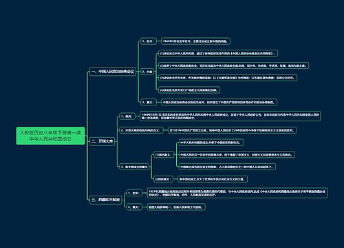Select the 三、西藏和平解放 branch node
The height and width of the screenshot is (248, 344).
point(105,200)
